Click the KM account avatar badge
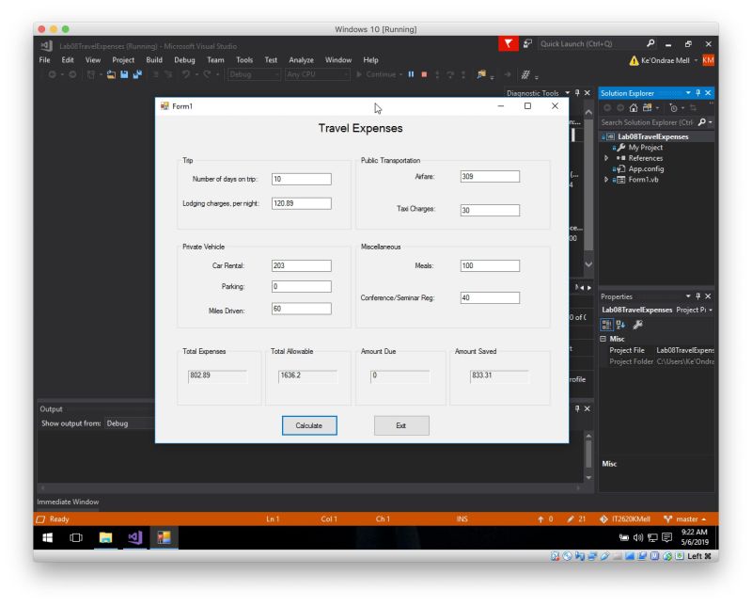The height and width of the screenshot is (606, 752). point(708,60)
